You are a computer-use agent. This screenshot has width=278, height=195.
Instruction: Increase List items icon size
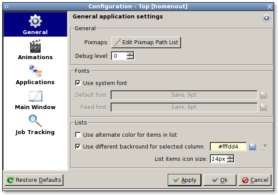[x=230, y=157]
